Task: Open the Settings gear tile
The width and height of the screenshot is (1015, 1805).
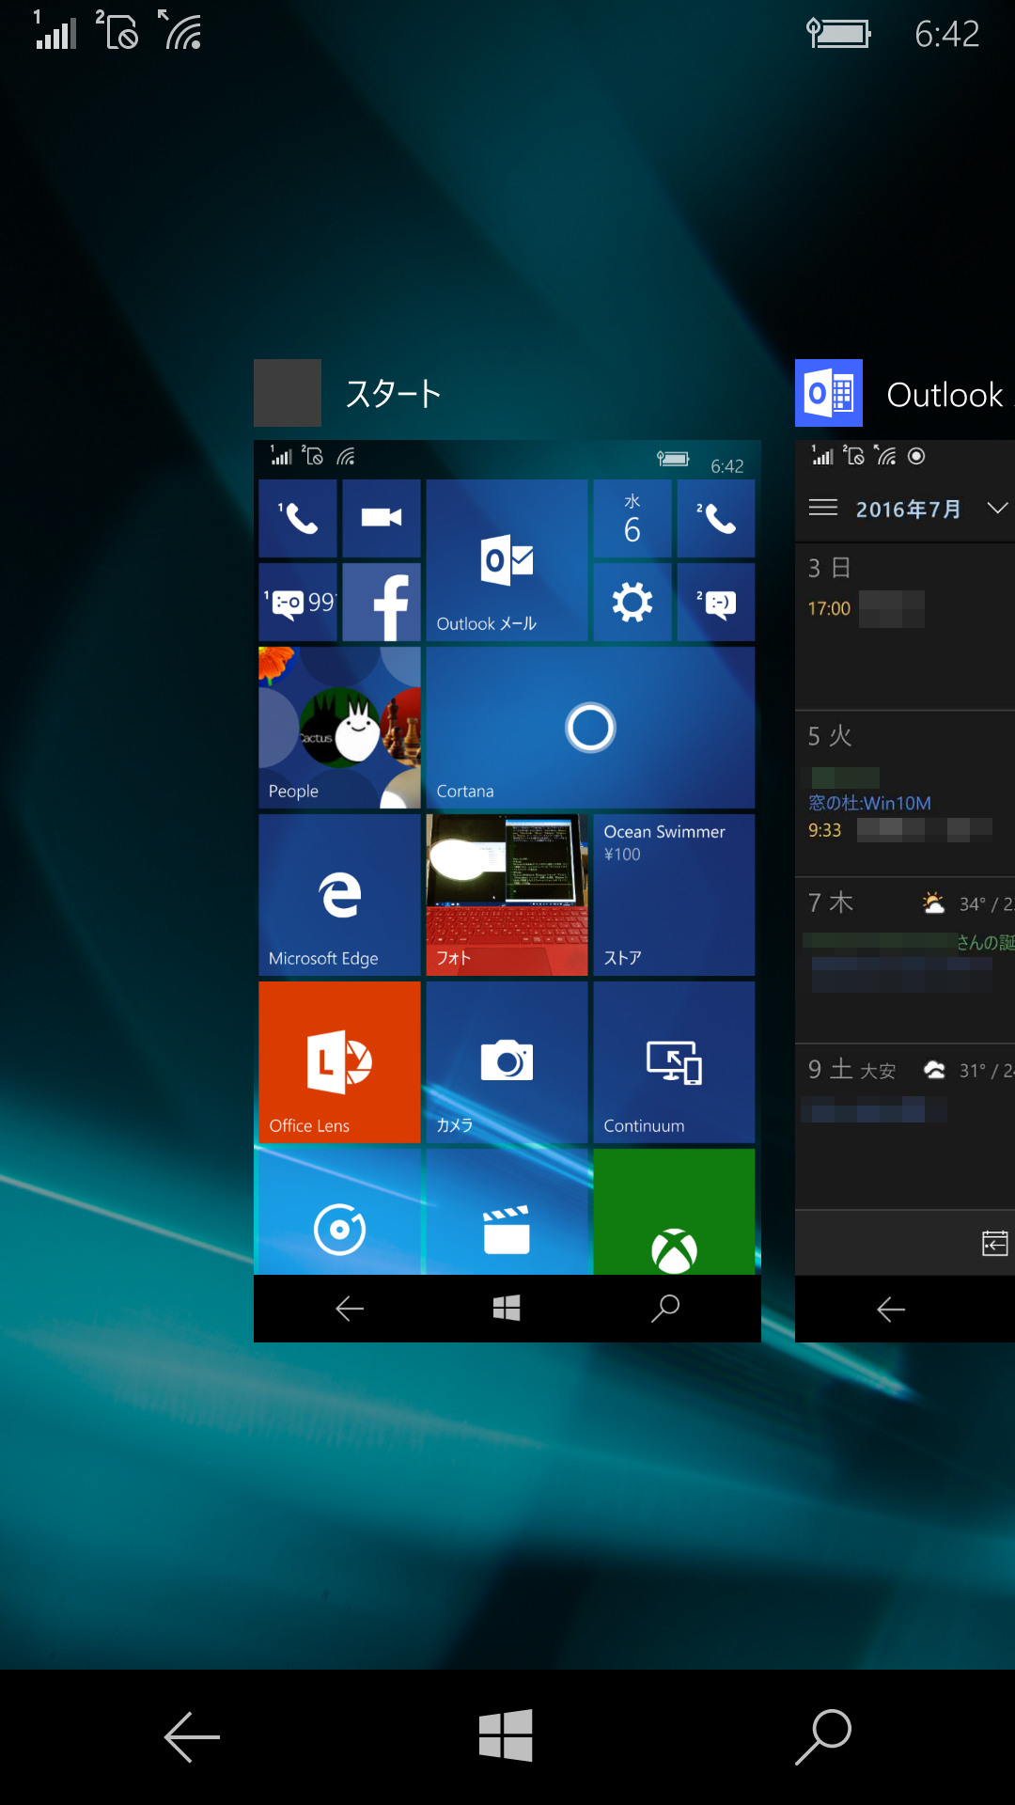Action: tap(632, 602)
